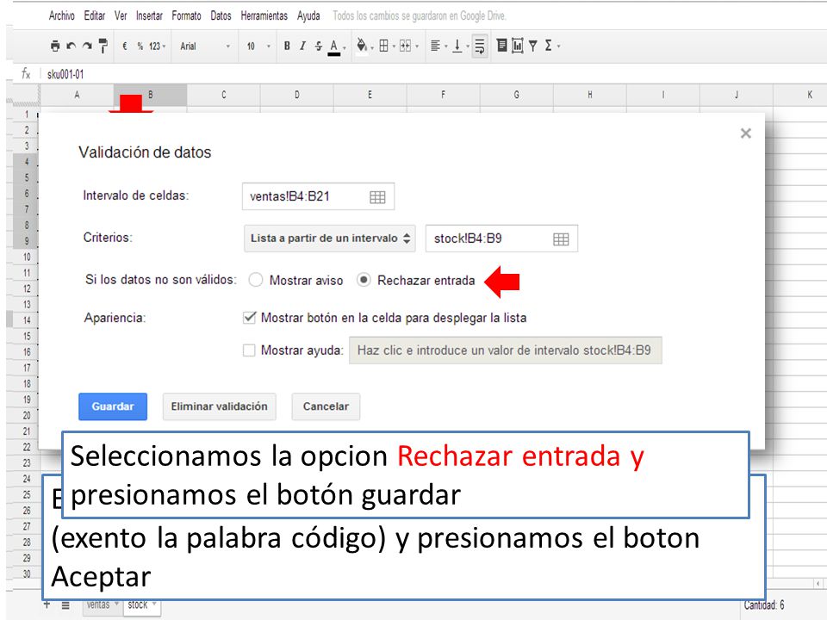Click range picker grid icon beside ventas!B4:B21
Screen dimensions: 827x620
coord(377,197)
